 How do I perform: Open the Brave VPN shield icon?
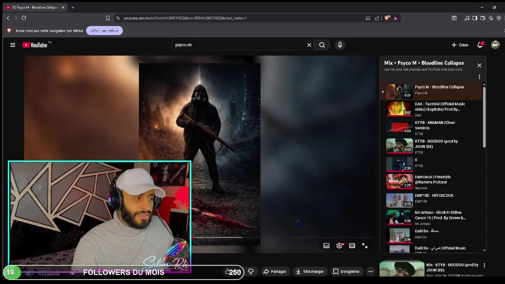click(x=499, y=18)
